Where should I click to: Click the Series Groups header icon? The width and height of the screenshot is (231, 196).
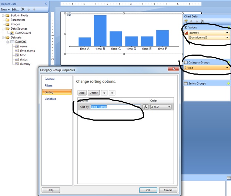(186, 84)
